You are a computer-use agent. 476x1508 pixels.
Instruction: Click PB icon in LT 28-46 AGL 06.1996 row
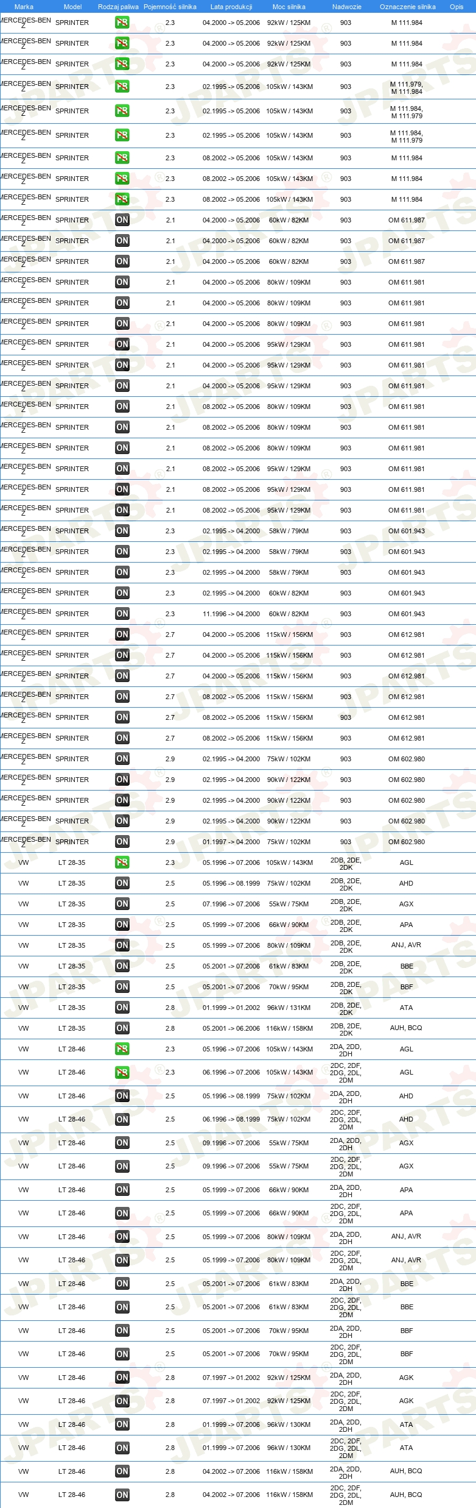[122, 1072]
